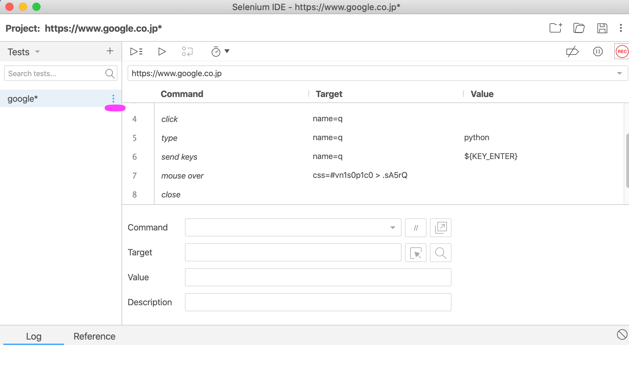Toggle comment on the command with // button

[416, 228]
